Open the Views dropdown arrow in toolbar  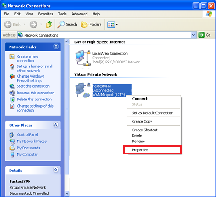click(117, 25)
